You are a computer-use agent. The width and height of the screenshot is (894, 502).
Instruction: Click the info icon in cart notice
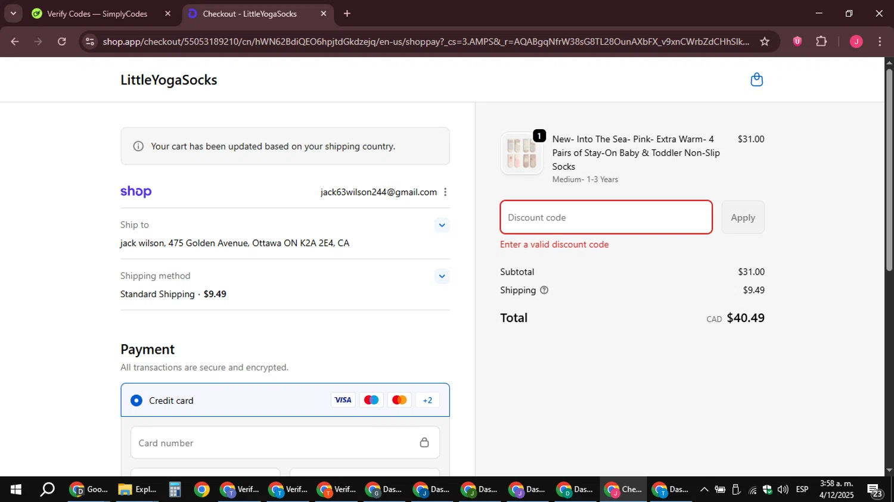[x=138, y=146]
